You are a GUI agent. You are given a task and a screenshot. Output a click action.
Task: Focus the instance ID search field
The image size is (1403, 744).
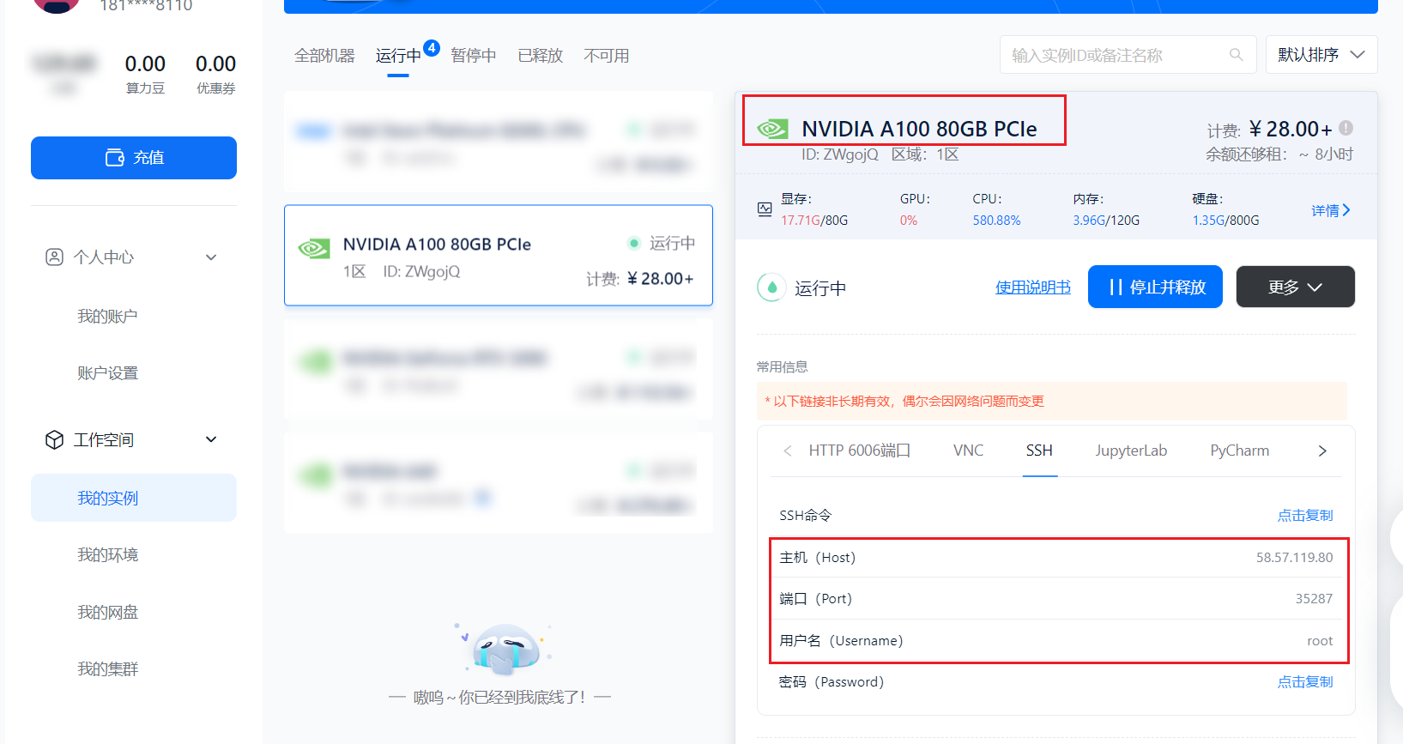(1128, 55)
